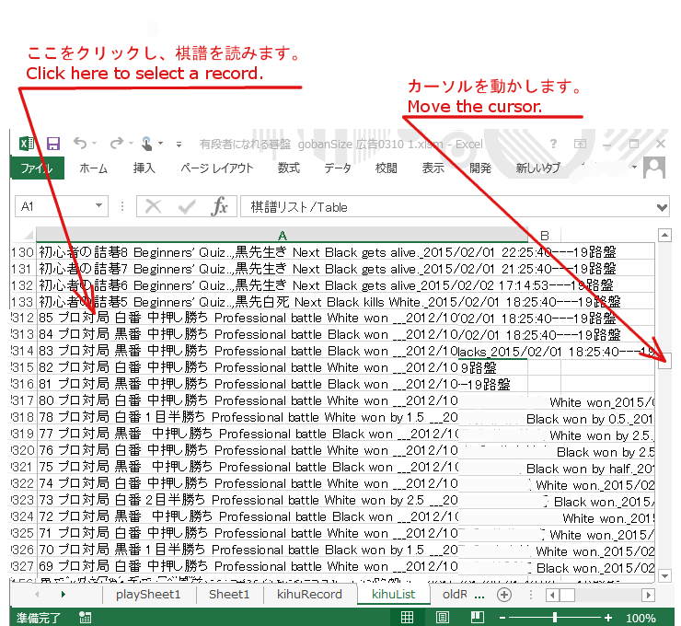Click the vertical scrollbar down arrow
This screenshot has height=626, width=681.
coord(665,575)
